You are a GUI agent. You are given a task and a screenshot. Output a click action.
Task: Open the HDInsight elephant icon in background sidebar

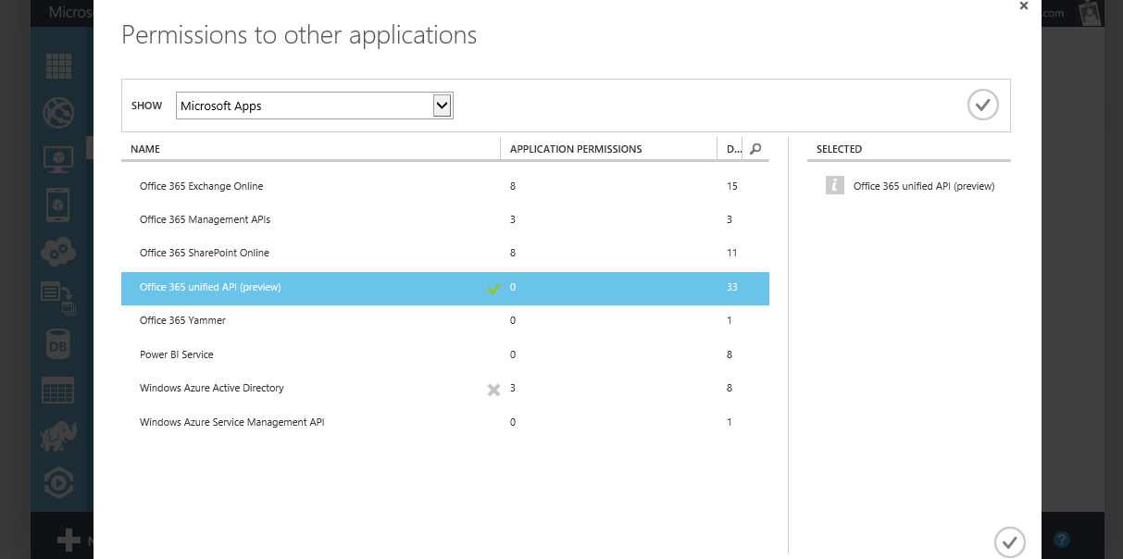[59, 436]
